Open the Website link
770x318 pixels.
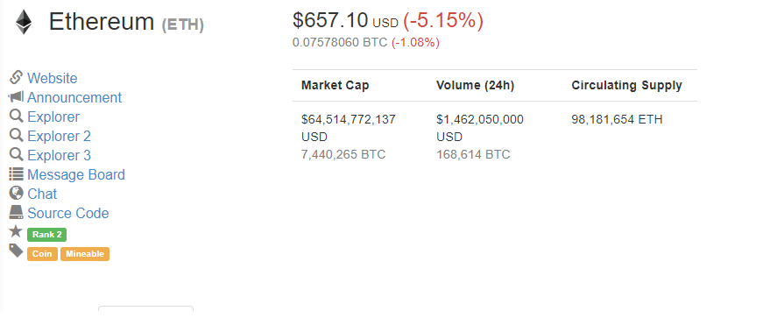(x=52, y=79)
